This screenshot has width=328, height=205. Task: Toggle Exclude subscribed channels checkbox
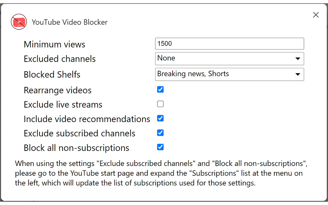coord(160,133)
